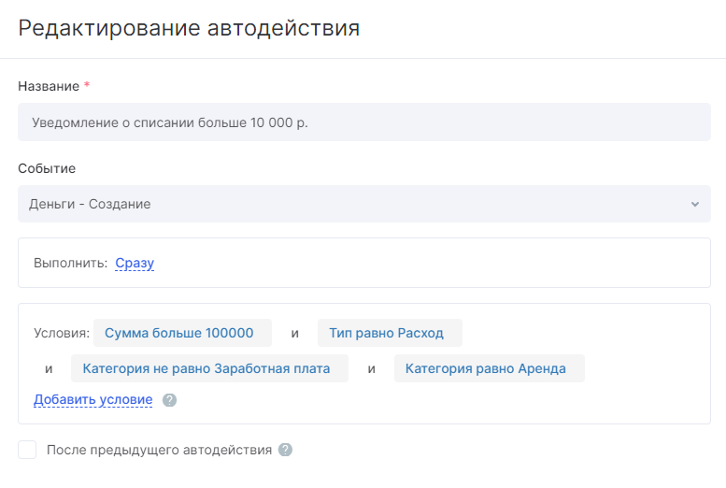This screenshot has height=488, width=726.
Task: Click into the Название input field
Action: [x=363, y=122]
